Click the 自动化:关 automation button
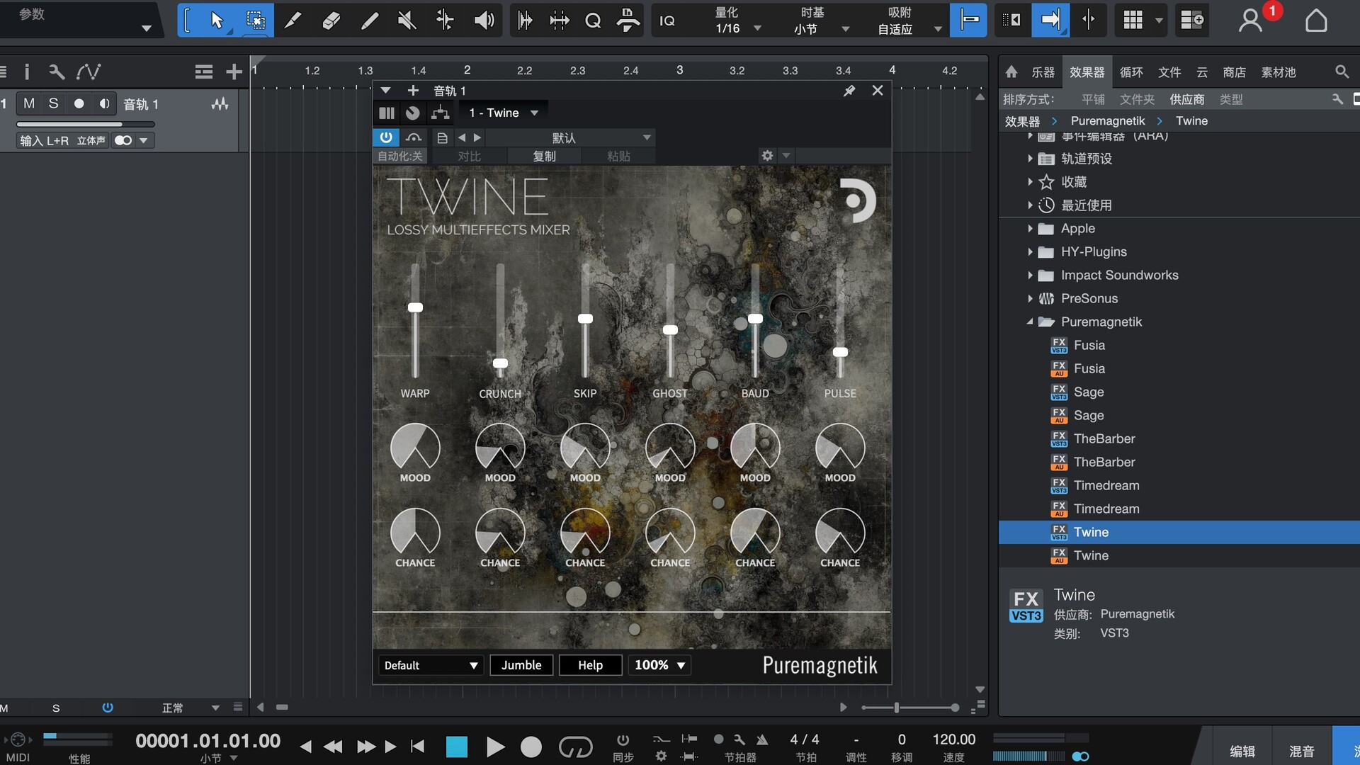 (400, 156)
